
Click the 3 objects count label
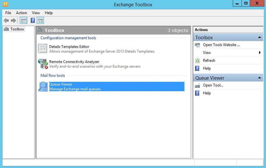(178, 30)
